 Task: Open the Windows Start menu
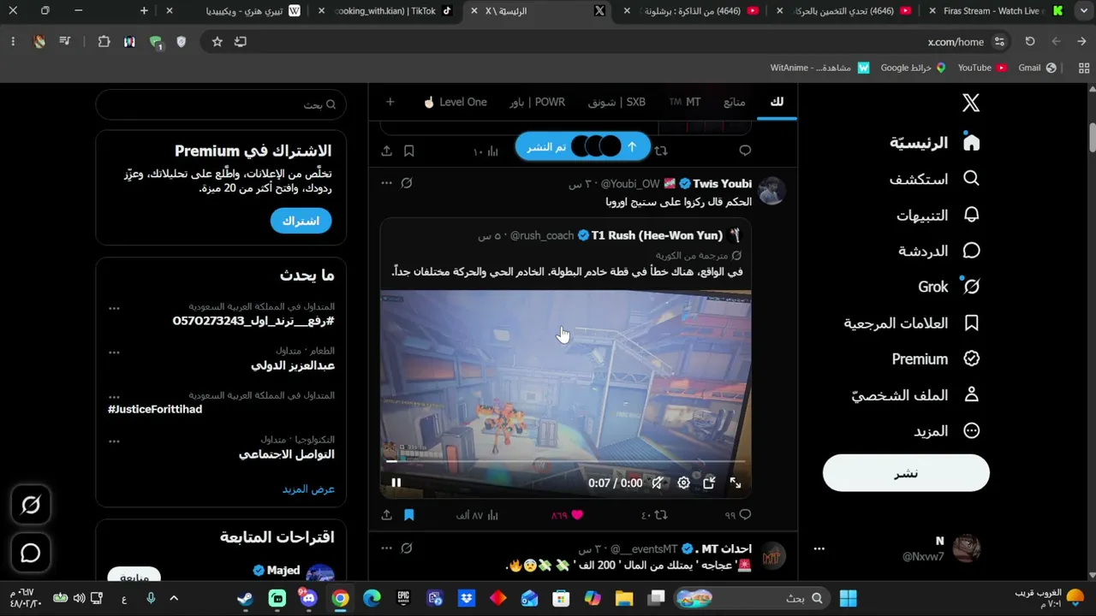pyautogui.click(x=848, y=598)
